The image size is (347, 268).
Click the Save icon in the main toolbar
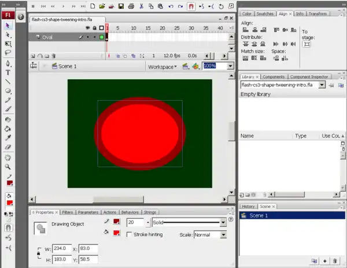(121, 6)
